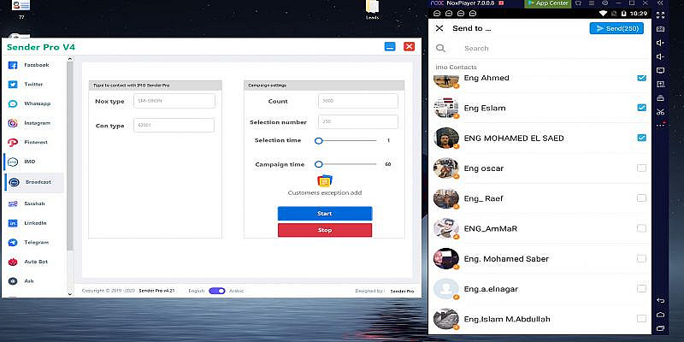
Task: Open the App Center tab in NoxPlayer
Action: click(547, 3)
